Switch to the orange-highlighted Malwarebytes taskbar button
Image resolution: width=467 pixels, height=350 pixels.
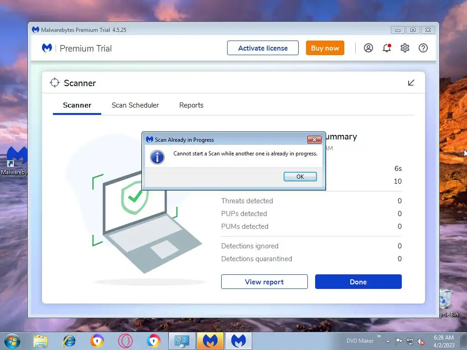coord(210,341)
